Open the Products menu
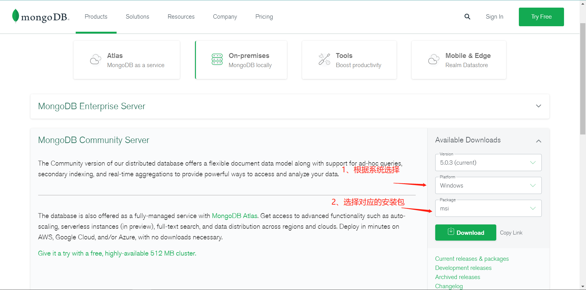This screenshot has height=290, width=586. click(x=96, y=17)
